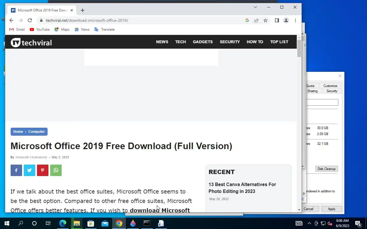The height and width of the screenshot is (229, 367).
Task: Open Task View
Action: pyautogui.click(x=48, y=223)
